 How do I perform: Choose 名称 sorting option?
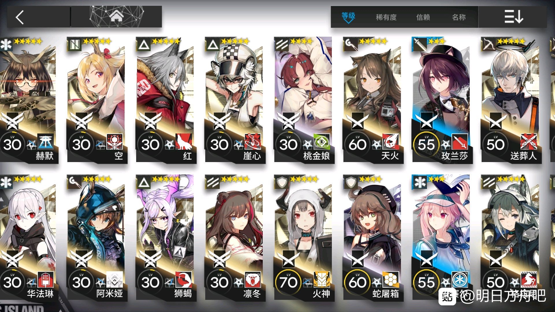coord(459,17)
